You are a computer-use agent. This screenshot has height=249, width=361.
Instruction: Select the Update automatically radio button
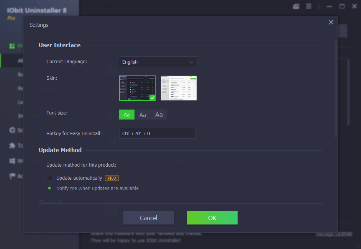click(x=49, y=178)
